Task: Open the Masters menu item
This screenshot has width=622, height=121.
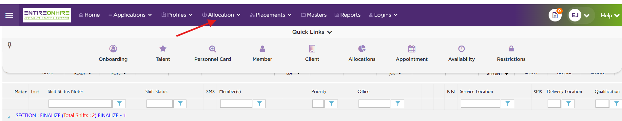Action: 314,15
